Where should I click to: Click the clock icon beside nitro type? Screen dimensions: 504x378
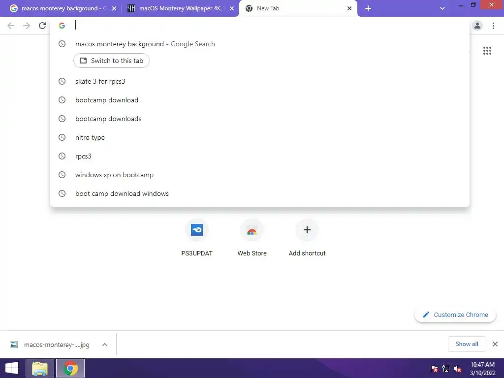pyautogui.click(x=62, y=137)
